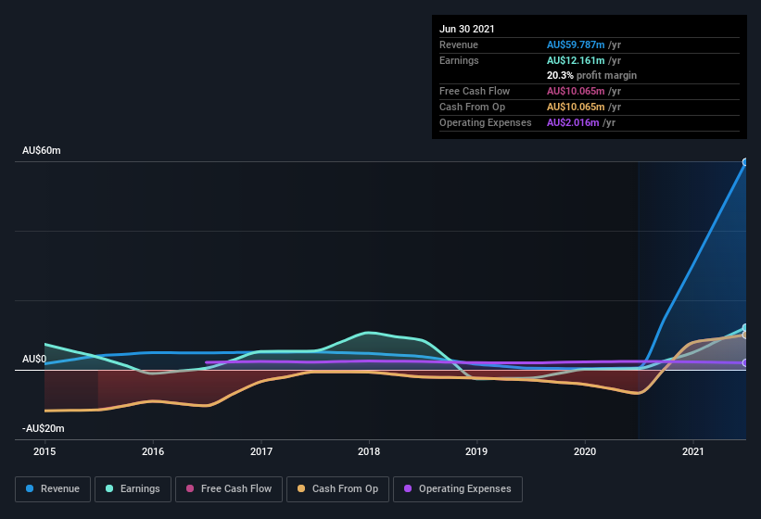761x519 pixels.
Task: Click the AU$59.787m revenue value
Action: click(x=576, y=44)
